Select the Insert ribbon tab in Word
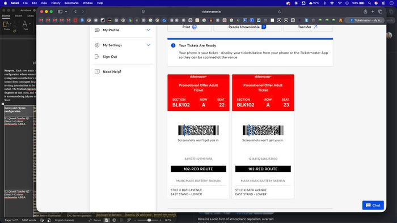Viewport: 397px width, 223px height. pyautogui.click(x=18, y=16)
